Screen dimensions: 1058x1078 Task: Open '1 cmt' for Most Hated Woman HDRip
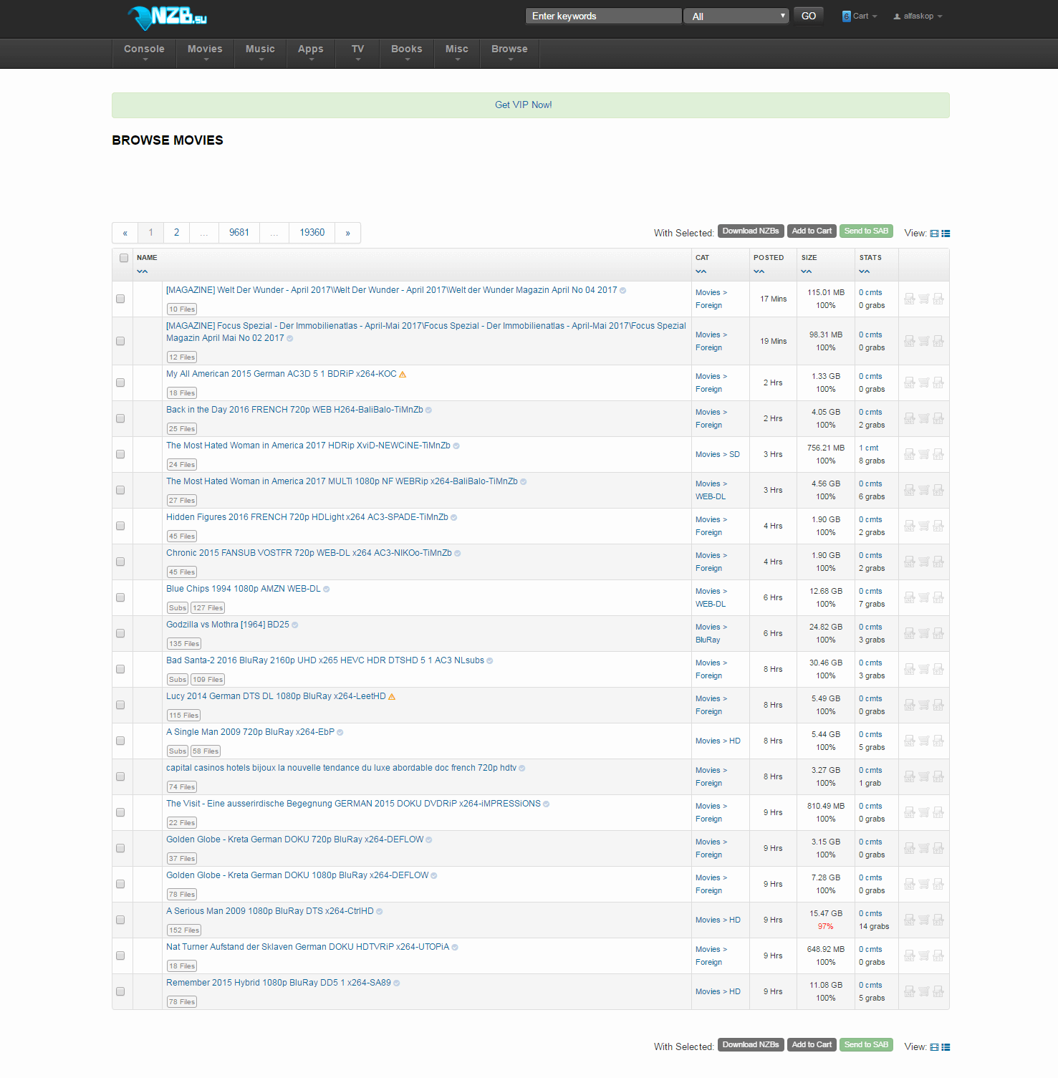pyautogui.click(x=868, y=448)
